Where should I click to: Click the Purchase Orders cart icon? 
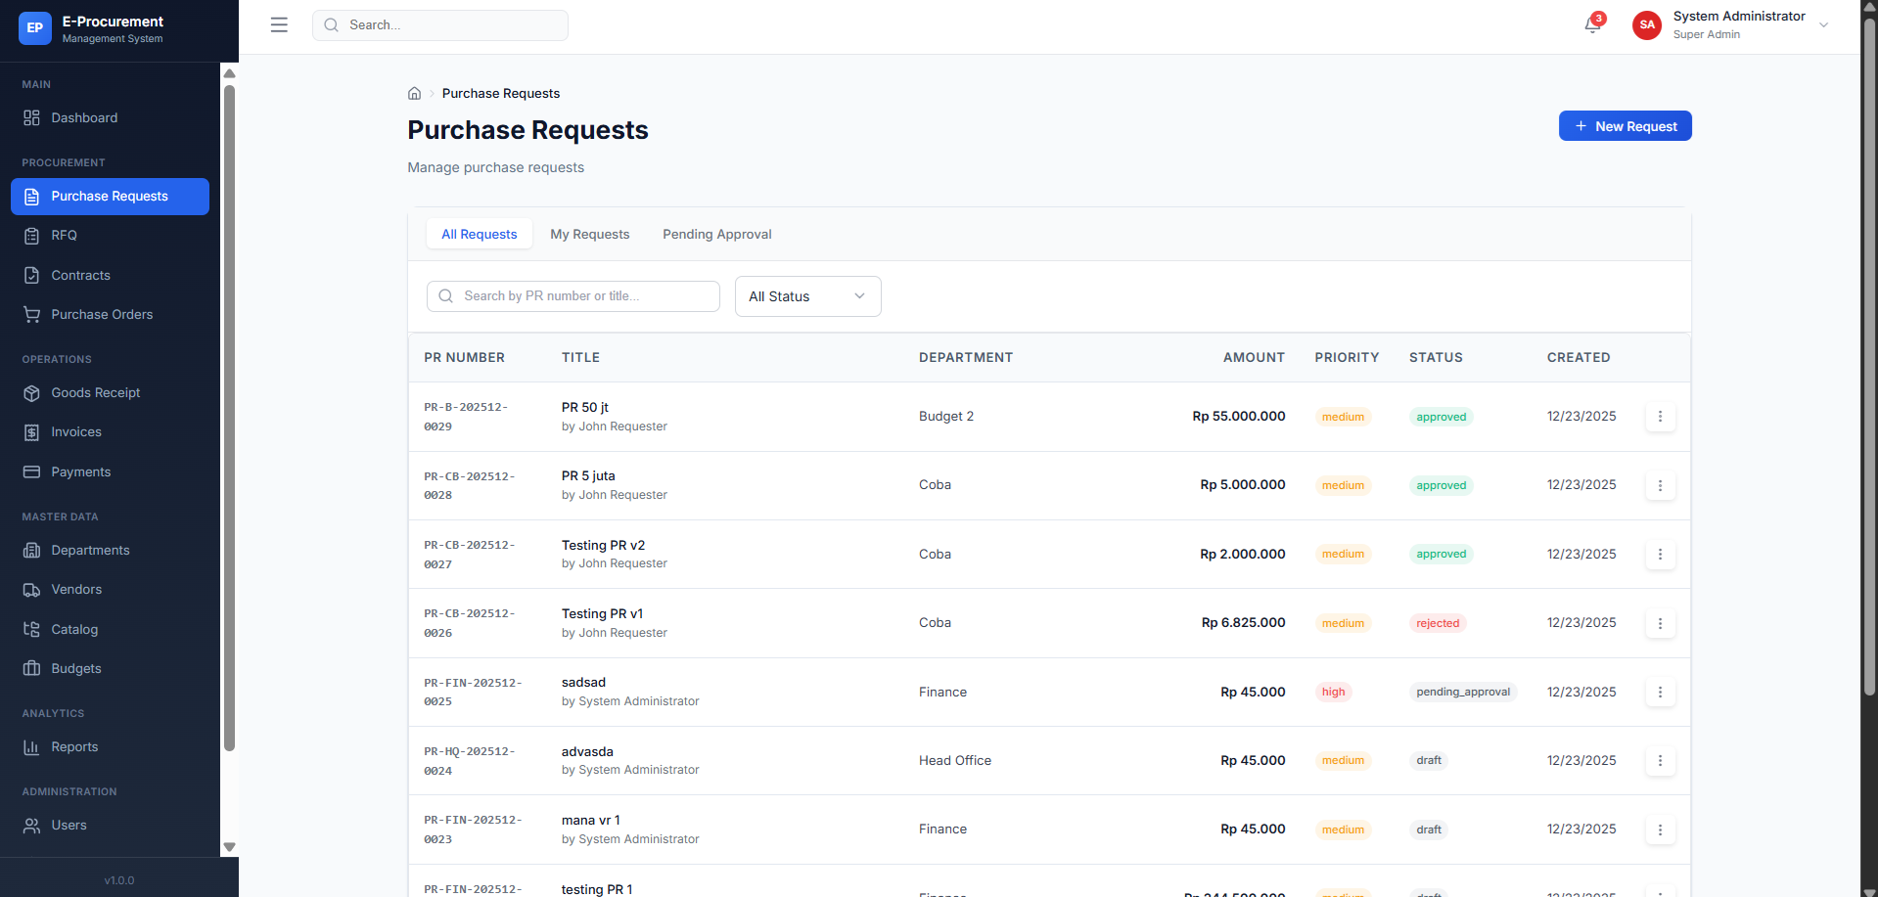[31, 314]
